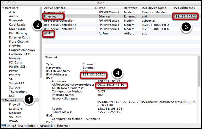Show Memory information
The image size is (202, 129).
click(15, 58)
